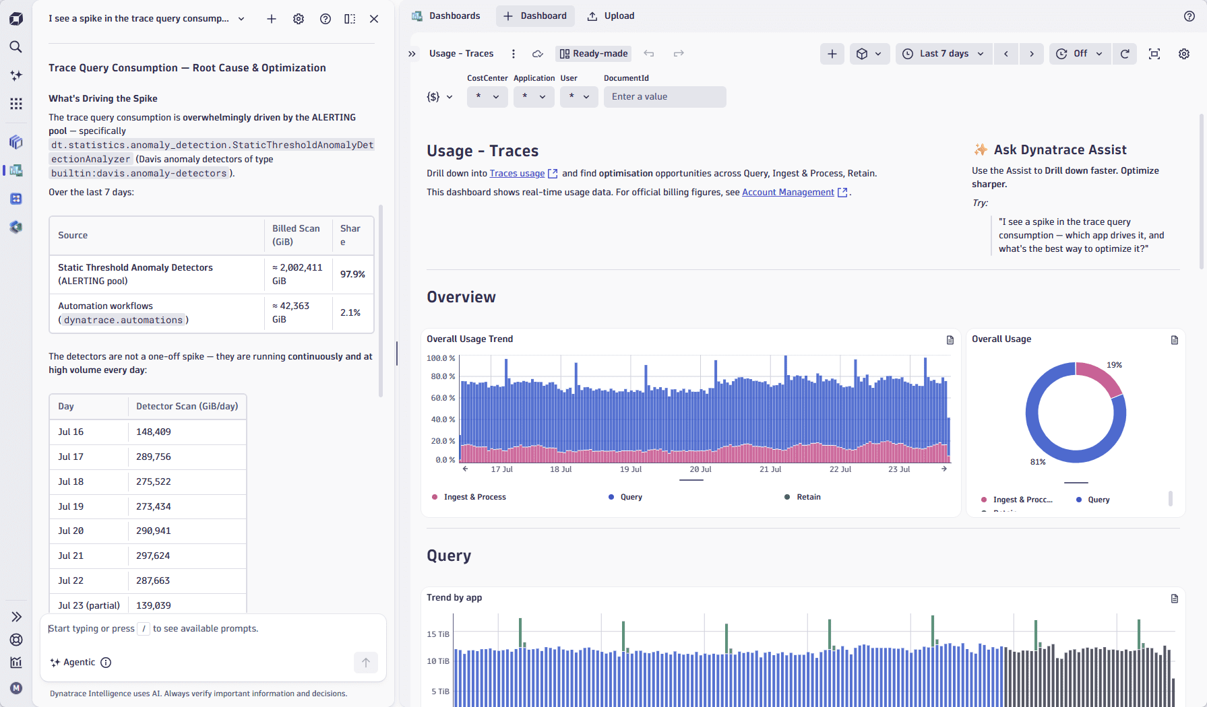Focus the chat prompt input box
Viewport: 1207px width, 707px height.
click(x=213, y=629)
